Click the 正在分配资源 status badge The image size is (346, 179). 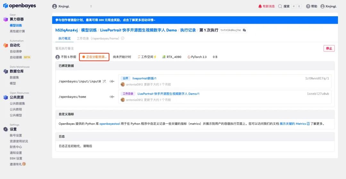coord(94,57)
